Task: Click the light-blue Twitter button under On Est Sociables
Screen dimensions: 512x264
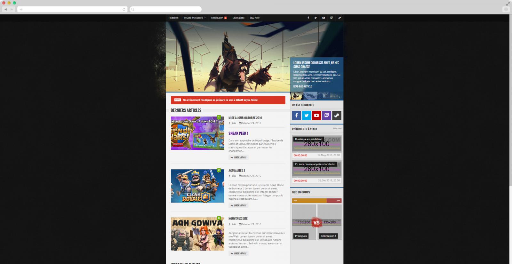Action: pyautogui.click(x=307, y=116)
